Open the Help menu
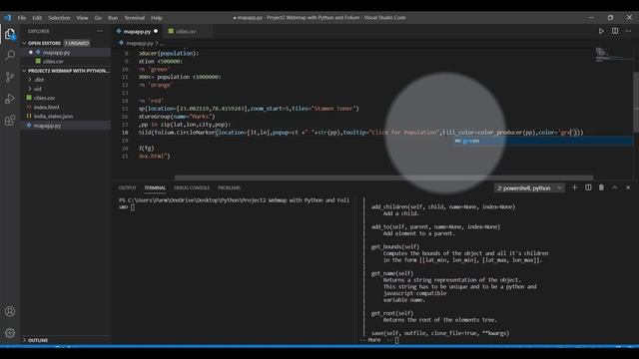The width and height of the screenshot is (639, 359). pos(157,18)
